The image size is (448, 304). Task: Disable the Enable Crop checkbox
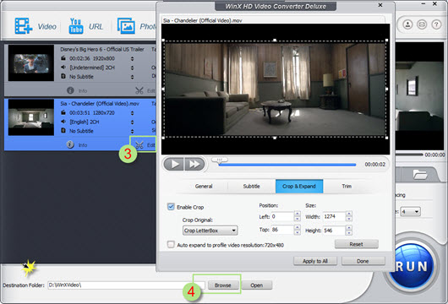click(171, 207)
